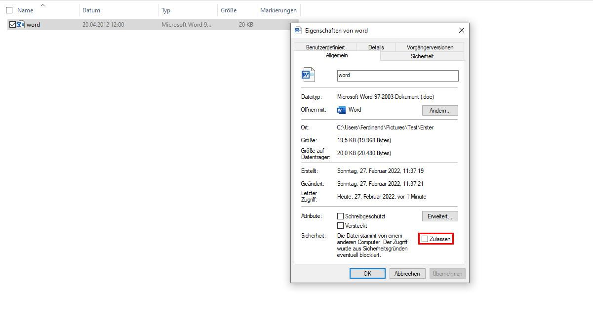Sort by the Name column header
Image resolution: width=593 pixels, height=334 pixels.
[x=25, y=10]
